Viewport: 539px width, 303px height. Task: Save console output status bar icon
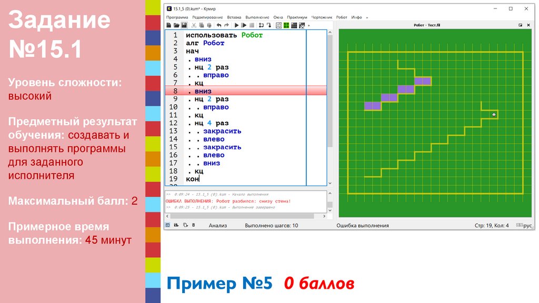(x=176, y=225)
